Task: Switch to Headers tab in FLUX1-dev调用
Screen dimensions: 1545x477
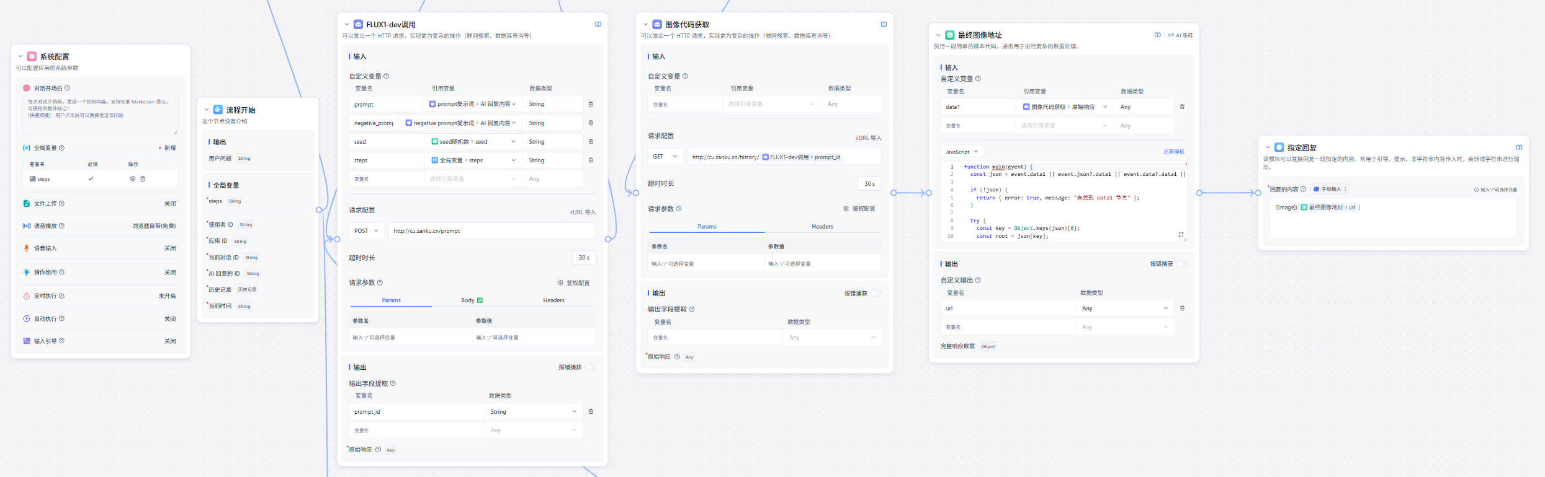Action: 553,300
